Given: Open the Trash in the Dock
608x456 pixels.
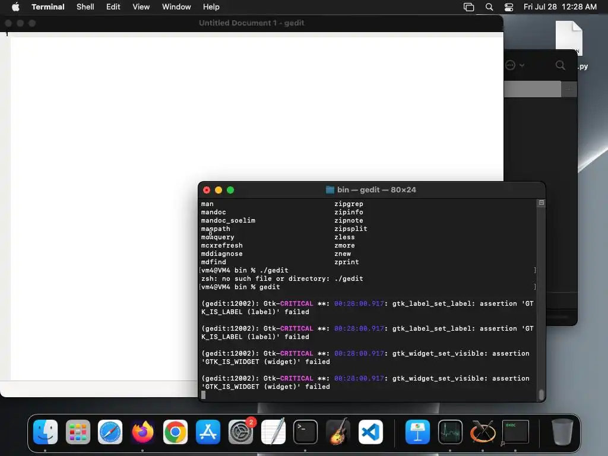Looking at the screenshot, I should click(562, 432).
